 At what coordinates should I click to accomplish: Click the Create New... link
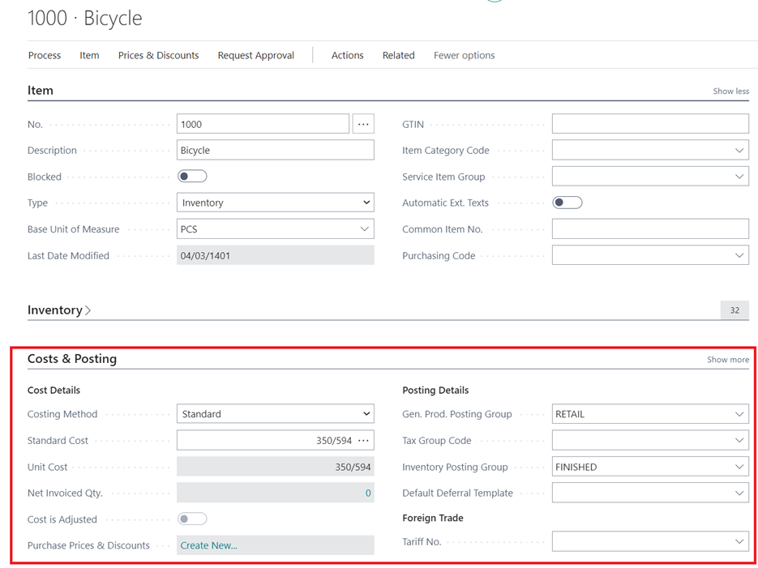coord(209,545)
